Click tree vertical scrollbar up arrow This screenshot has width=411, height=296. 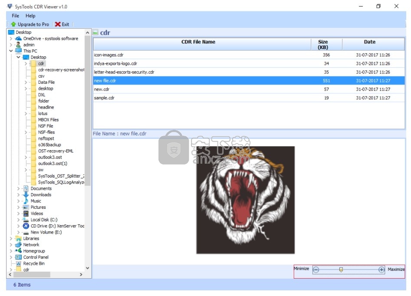click(88, 33)
